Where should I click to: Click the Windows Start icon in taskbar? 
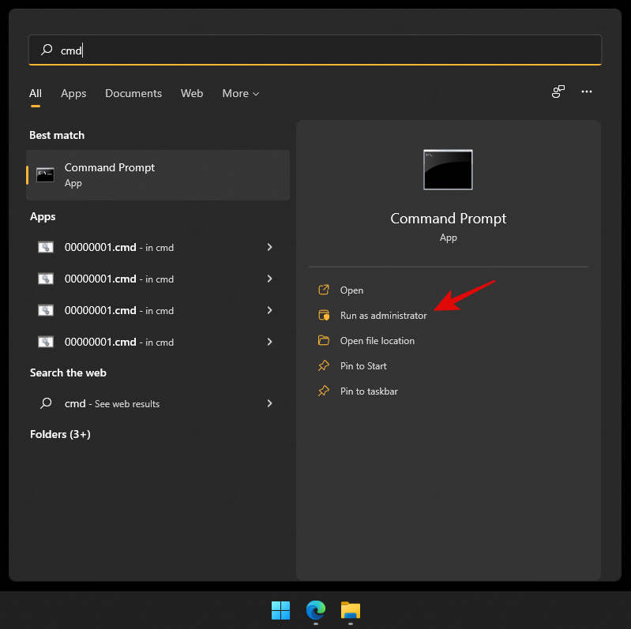click(280, 610)
